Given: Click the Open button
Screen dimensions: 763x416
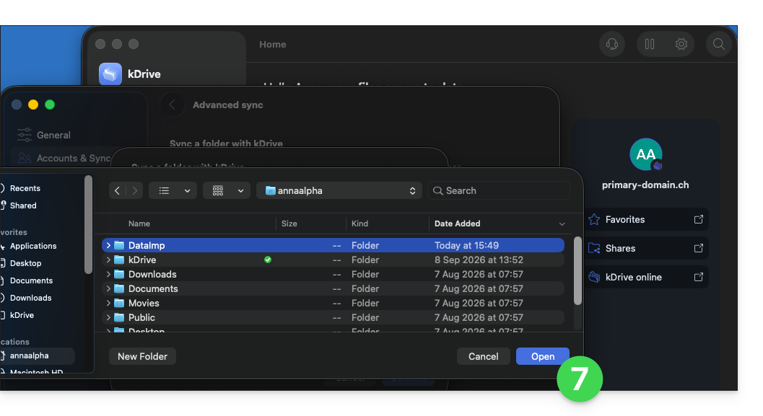Looking at the screenshot, I should coord(543,356).
